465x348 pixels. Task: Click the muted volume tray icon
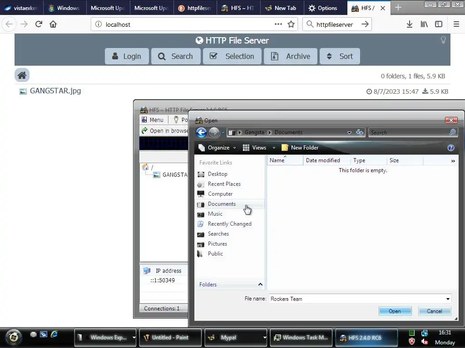tap(425, 342)
